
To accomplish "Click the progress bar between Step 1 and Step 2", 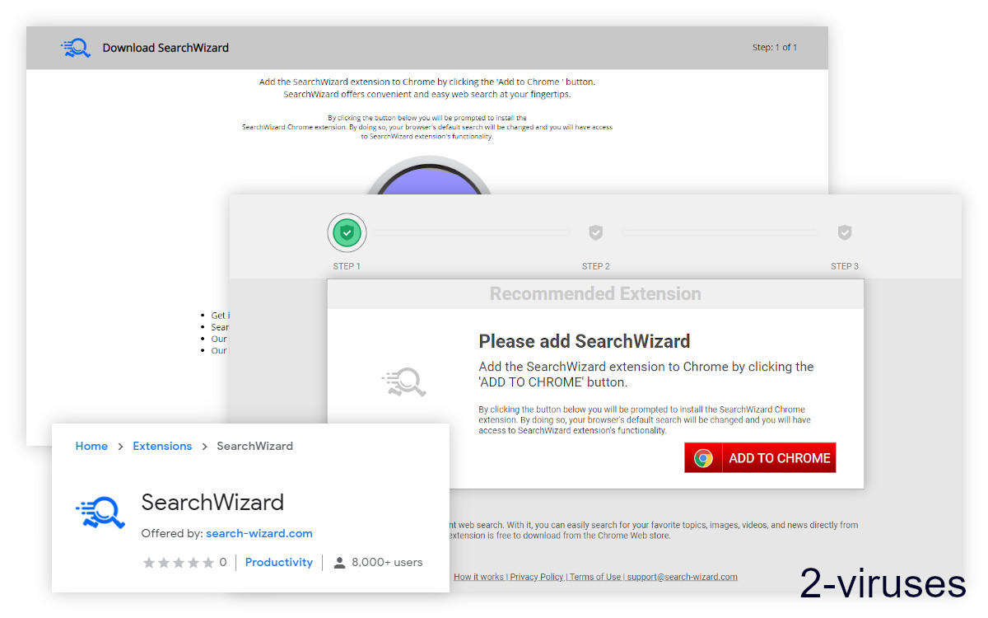I will 471,232.
